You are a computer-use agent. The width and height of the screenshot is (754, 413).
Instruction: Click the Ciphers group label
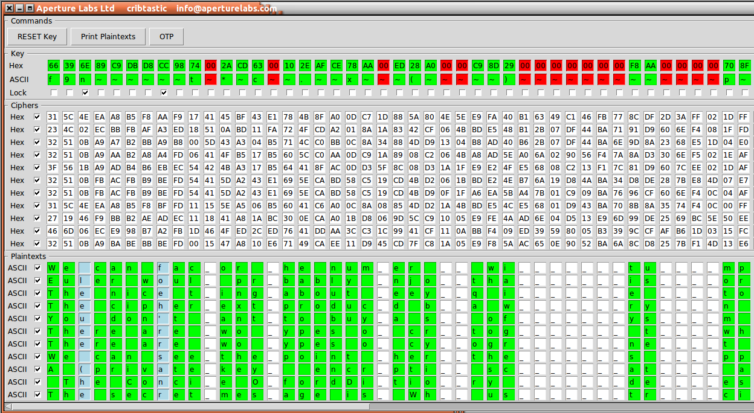point(24,106)
